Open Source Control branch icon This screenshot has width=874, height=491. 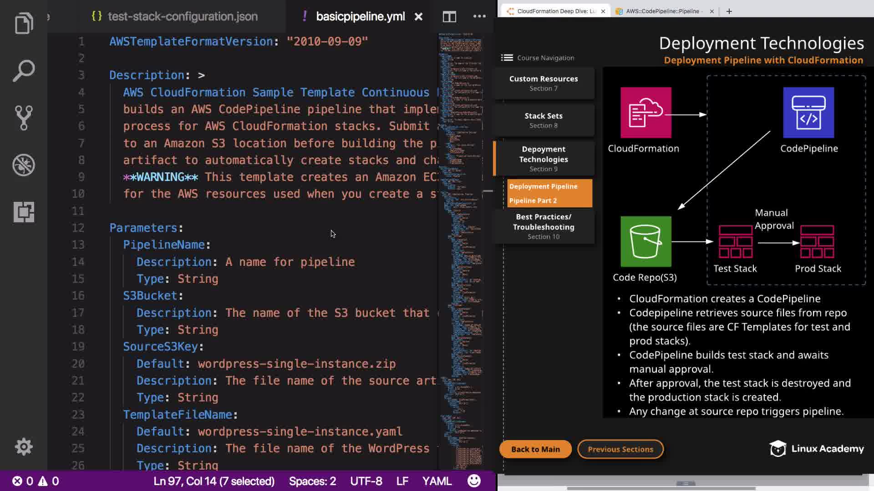(x=24, y=118)
